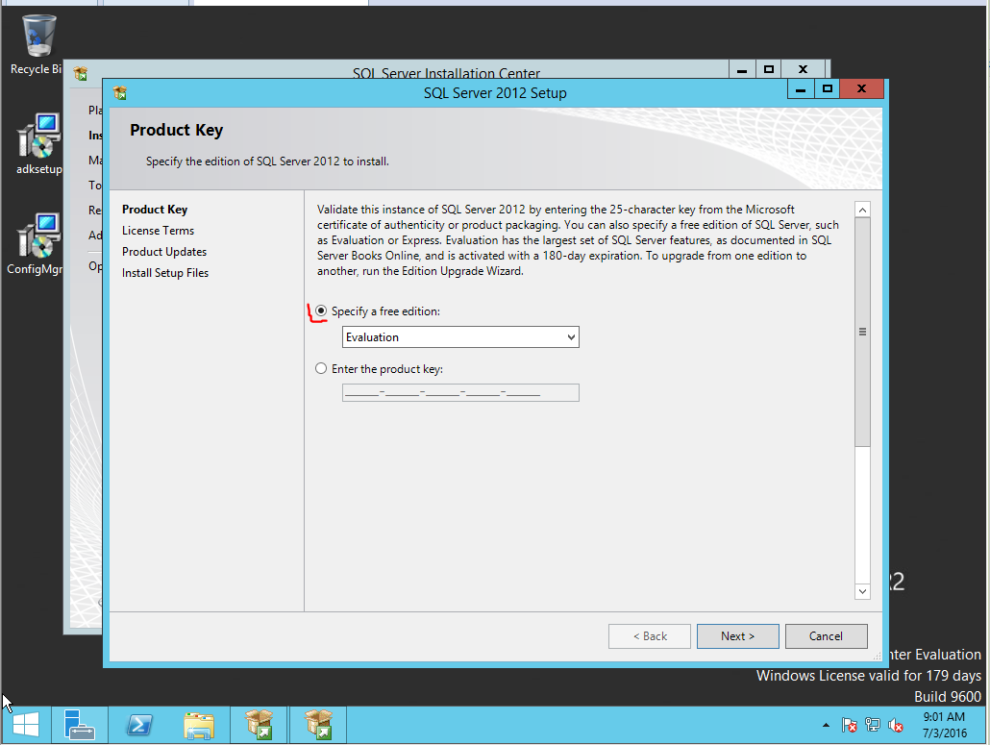The image size is (990, 745).
Task: Open File Explorer from the taskbar
Action: [199, 725]
